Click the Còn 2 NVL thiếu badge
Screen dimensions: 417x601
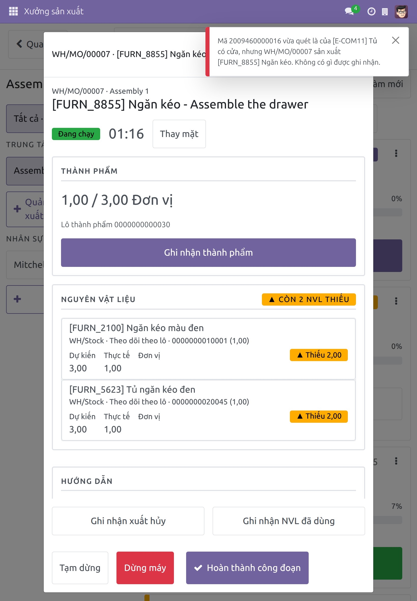pos(309,299)
